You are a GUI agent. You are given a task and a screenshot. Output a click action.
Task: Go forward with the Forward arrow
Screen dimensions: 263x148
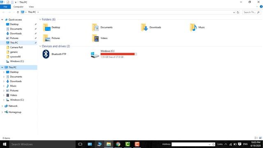9,12
